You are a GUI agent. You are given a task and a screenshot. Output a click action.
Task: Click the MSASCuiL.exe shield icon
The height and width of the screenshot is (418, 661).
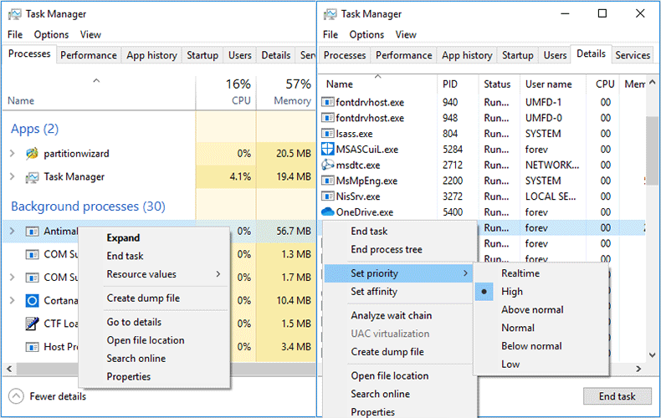[x=328, y=149]
